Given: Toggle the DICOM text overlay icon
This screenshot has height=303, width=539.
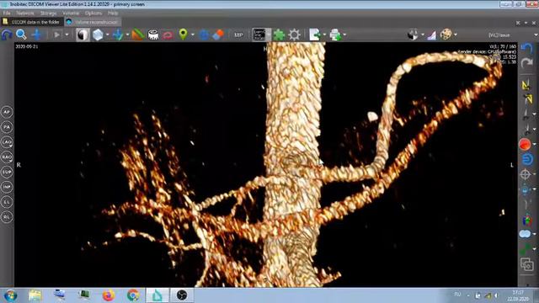Looking at the screenshot, I should click(x=259, y=35).
